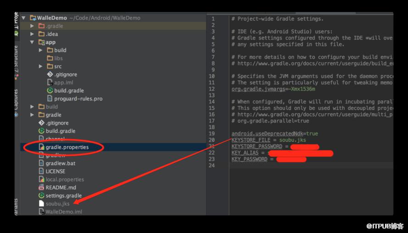Click the root-level .gitignore file icon
Screen dimensions: 408x233
(x=41, y=123)
